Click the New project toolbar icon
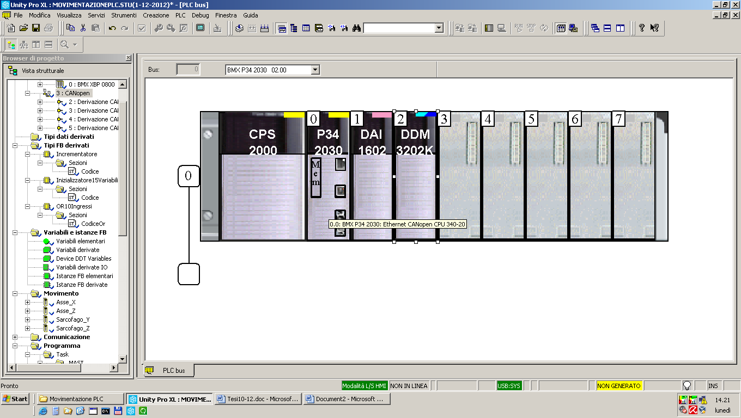This screenshot has height=418, width=741. click(11, 28)
